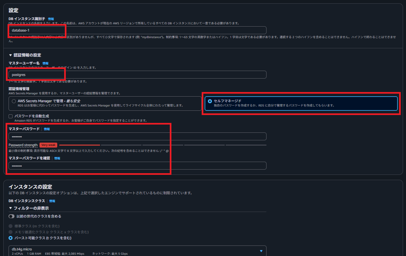Select バースト可能クラス (t クラスを含む) radio
The width and height of the screenshot is (406, 256).
pyautogui.click(x=11, y=238)
